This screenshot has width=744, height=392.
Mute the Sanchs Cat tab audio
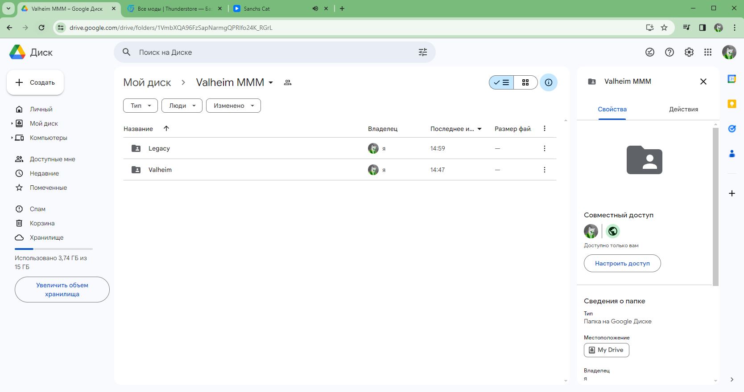point(315,8)
